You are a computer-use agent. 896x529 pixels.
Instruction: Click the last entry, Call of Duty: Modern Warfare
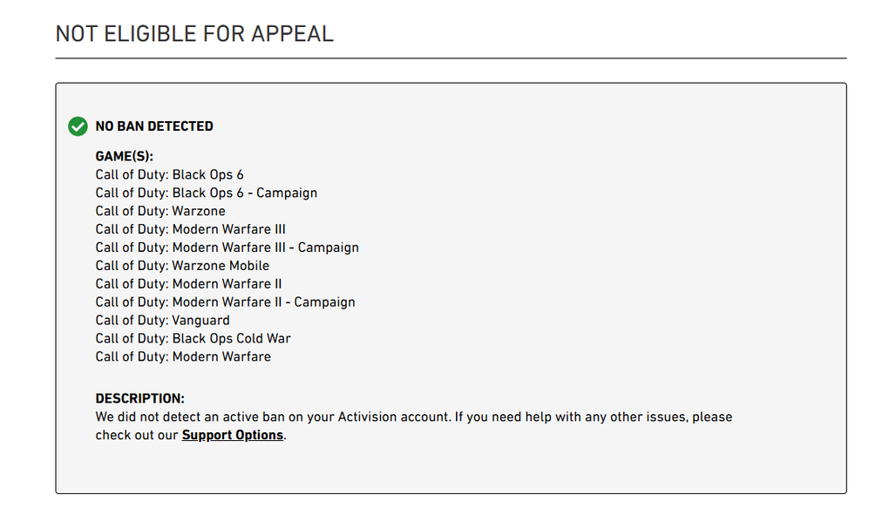[183, 357]
